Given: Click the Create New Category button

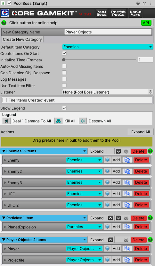Looking at the screenshot, I should tap(22, 40).
